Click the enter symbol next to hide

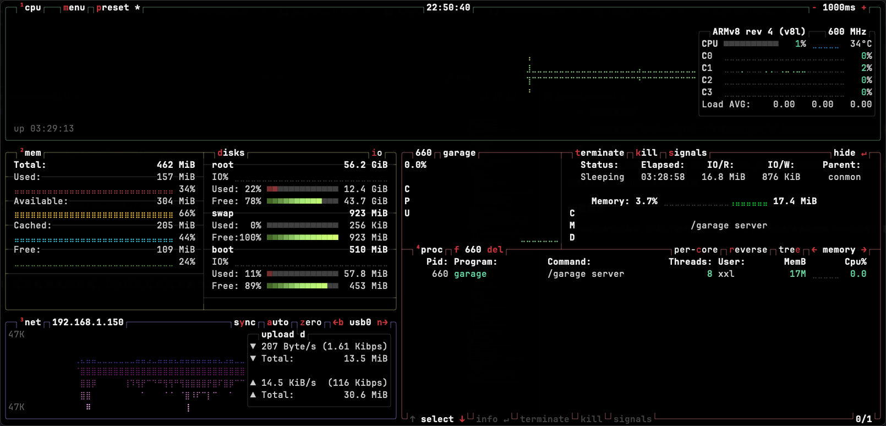(864, 153)
